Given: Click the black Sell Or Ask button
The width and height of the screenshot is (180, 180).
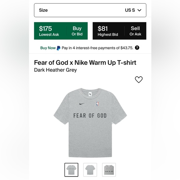Looking at the screenshot, I should pyautogui.click(x=135, y=31).
